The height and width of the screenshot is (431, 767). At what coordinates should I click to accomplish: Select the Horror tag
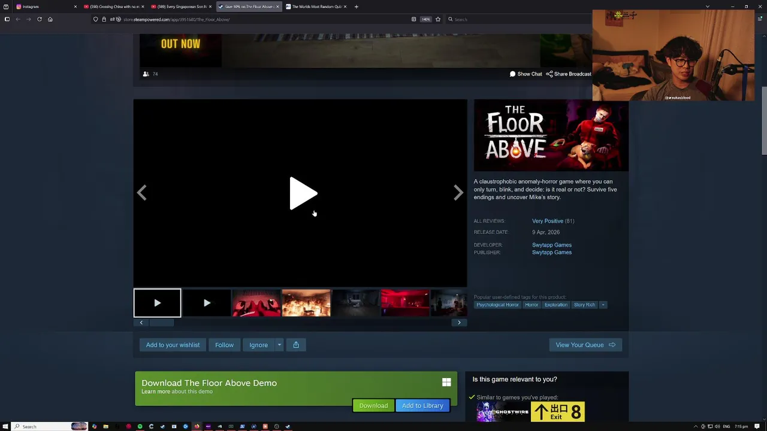[x=532, y=305]
